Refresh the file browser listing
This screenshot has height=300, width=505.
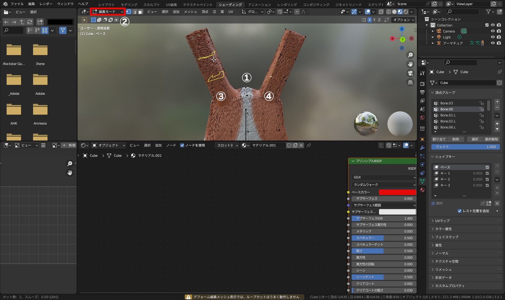click(x=30, y=22)
